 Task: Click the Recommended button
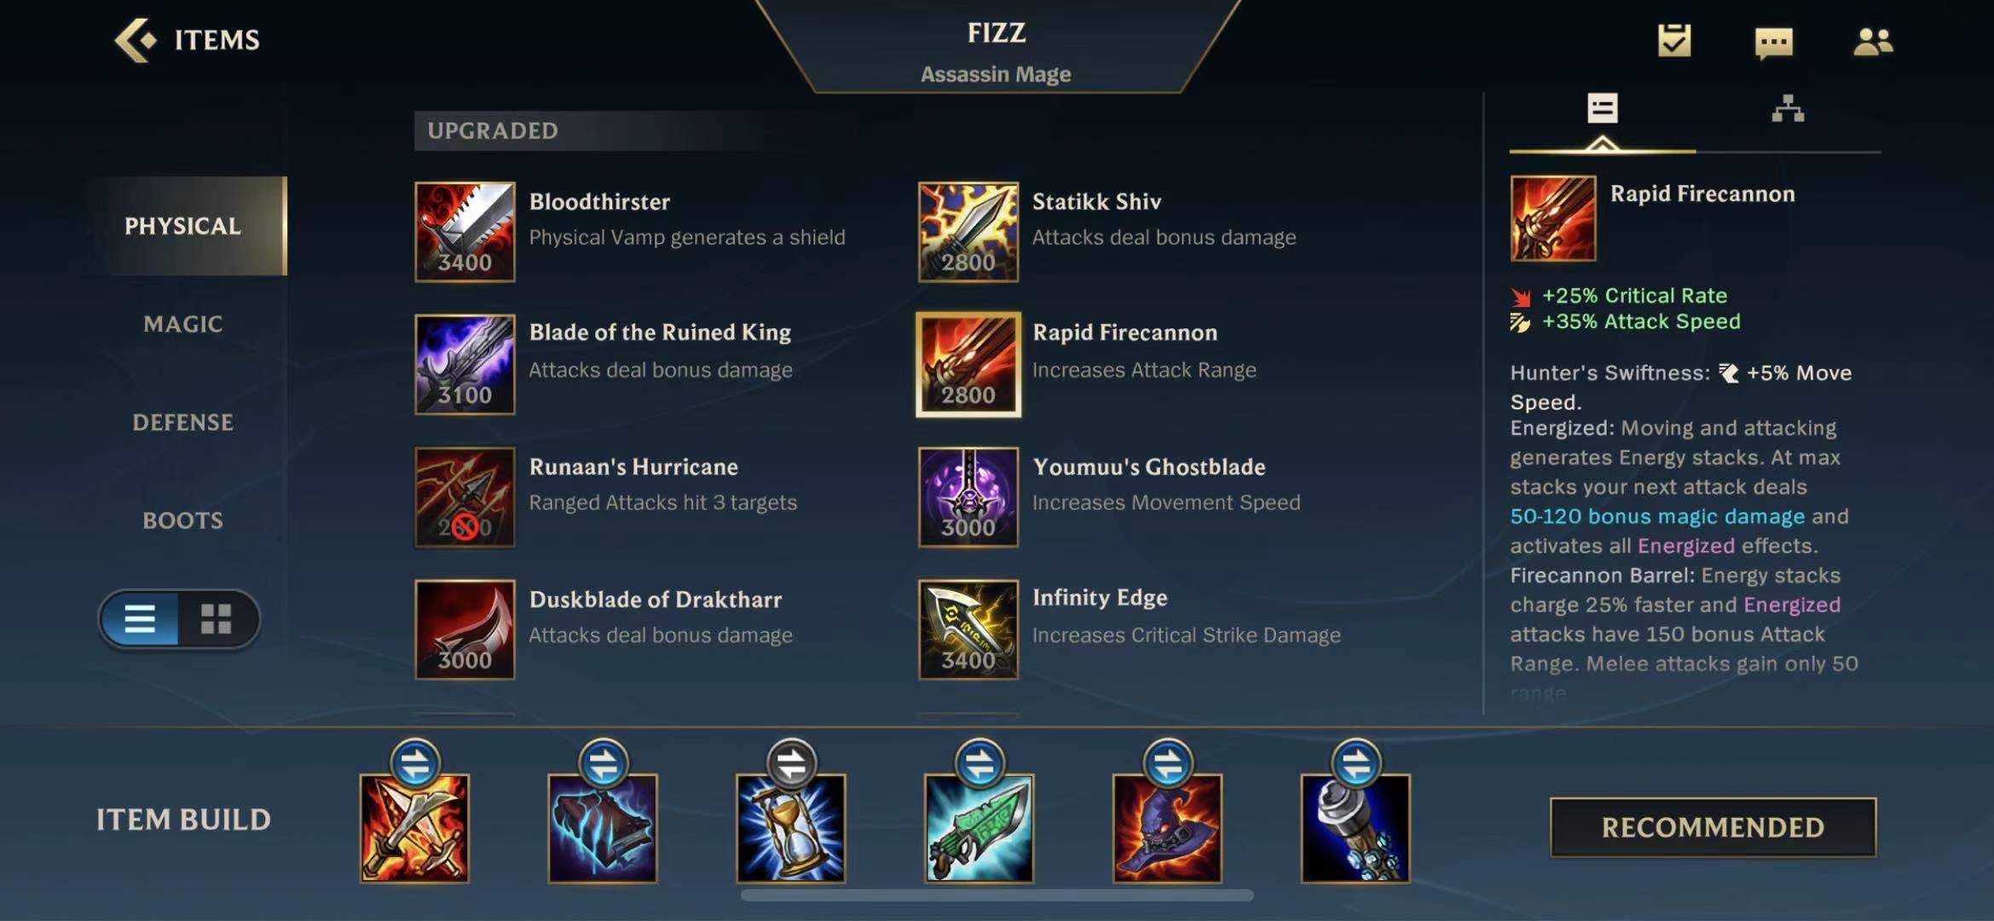coord(1713,827)
